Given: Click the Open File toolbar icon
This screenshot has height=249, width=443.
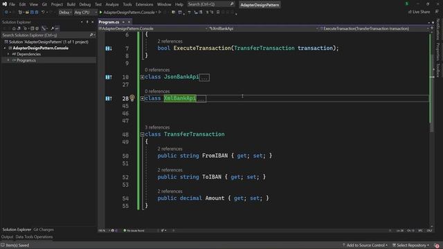Looking at the screenshot, I should [27, 12].
